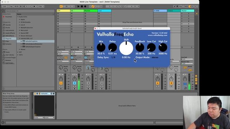Open the Sounds browser category
Image resolution: width=230 pixels, height=129 pixels.
[x=8, y=25]
